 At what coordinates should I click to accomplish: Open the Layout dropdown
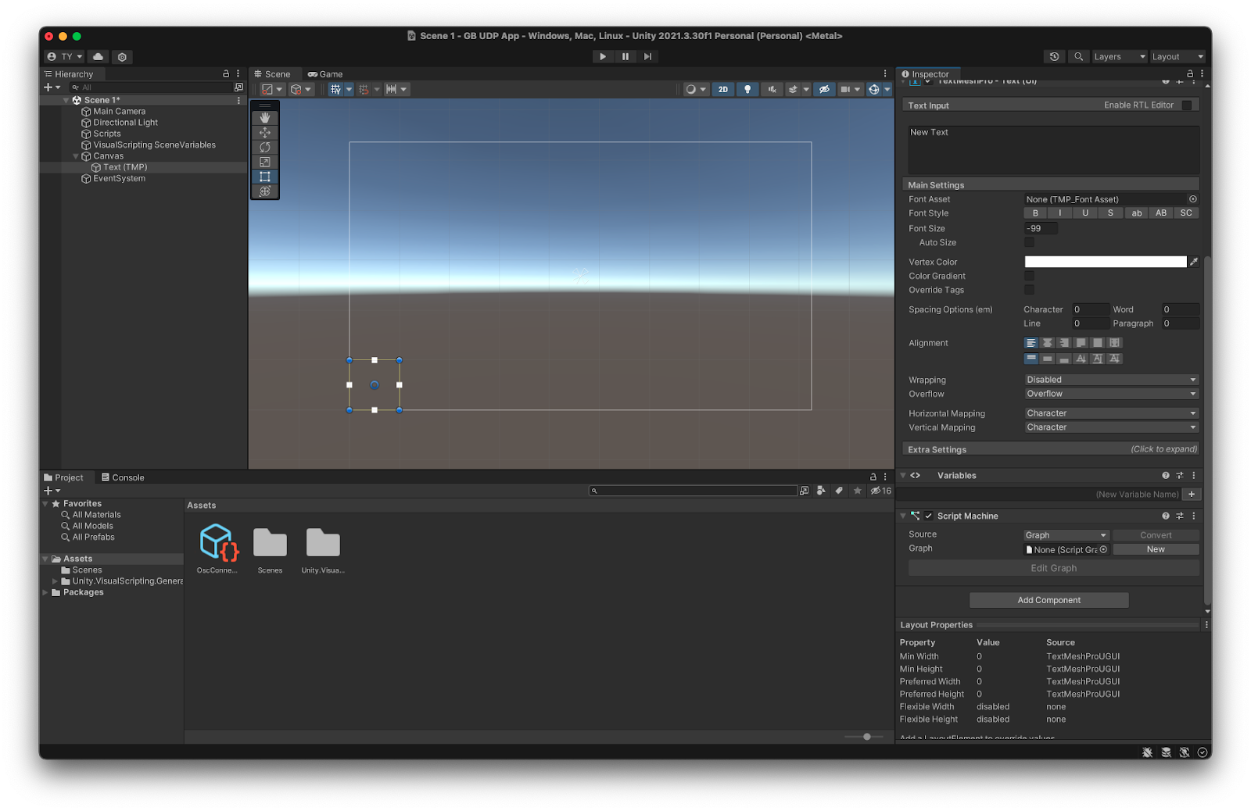pos(1178,56)
